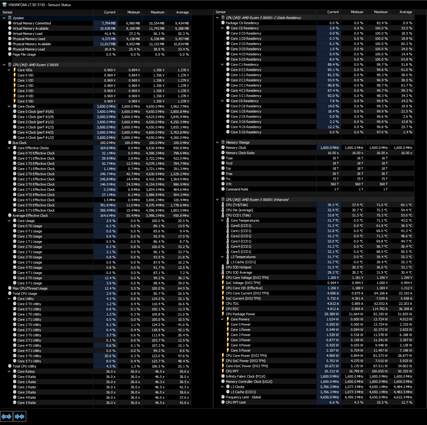Image resolution: width=427 pixels, height=425 pixels.
Task: Collapse the C-State Residency group
Action: [x=217, y=18]
